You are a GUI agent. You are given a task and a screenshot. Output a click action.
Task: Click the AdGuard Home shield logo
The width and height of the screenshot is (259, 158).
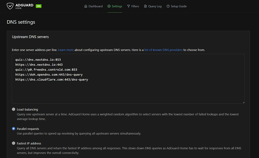[10, 6]
